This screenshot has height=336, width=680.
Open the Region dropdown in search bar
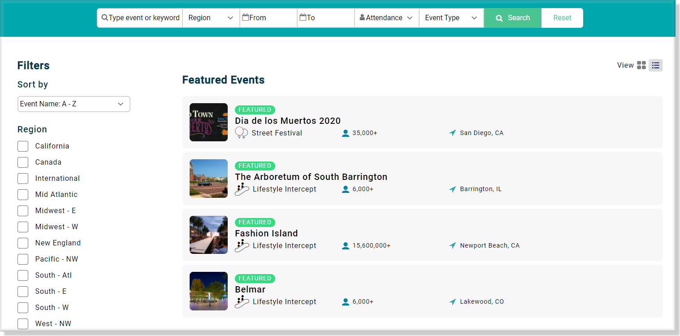[x=211, y=18]
